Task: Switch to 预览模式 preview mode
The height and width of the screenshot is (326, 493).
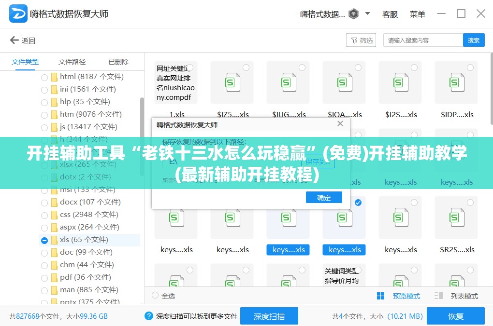Action: pos(398,296)
